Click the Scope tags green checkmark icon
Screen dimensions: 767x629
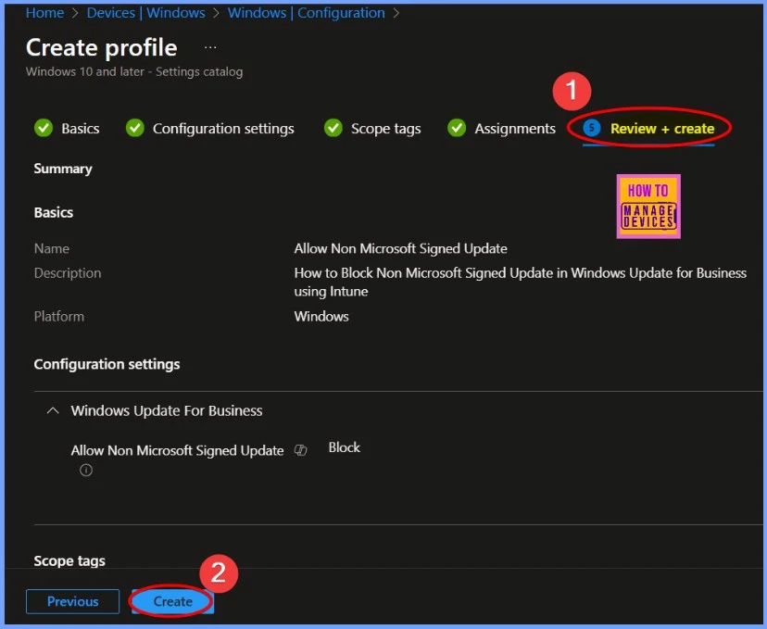click(333, 128)
